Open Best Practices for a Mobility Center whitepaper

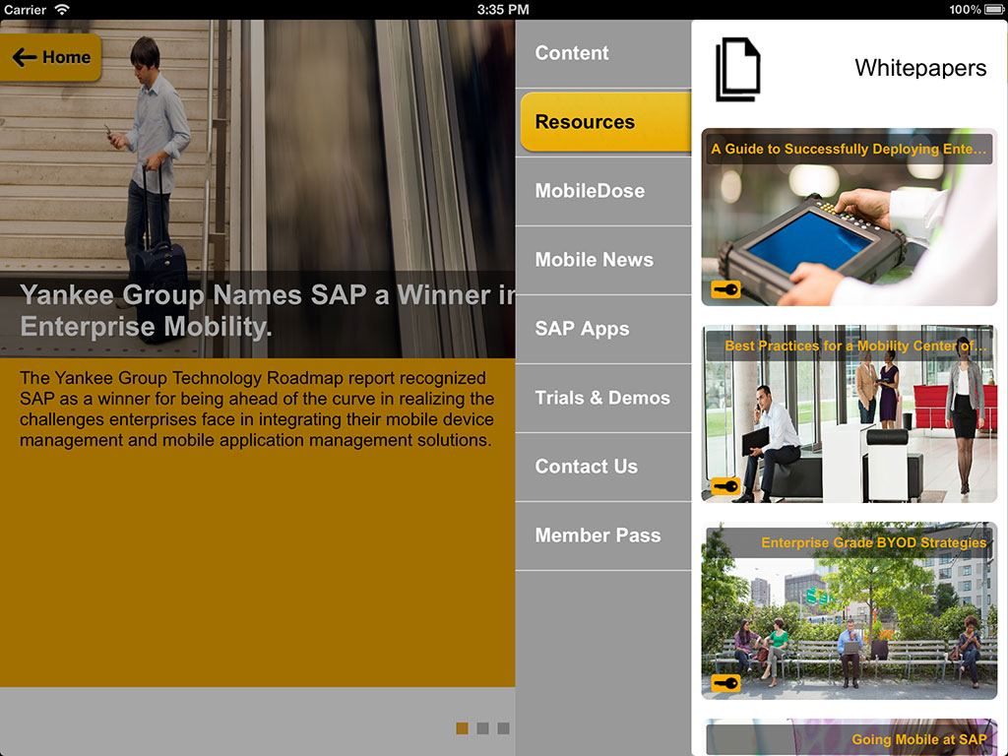click(850, 414)
